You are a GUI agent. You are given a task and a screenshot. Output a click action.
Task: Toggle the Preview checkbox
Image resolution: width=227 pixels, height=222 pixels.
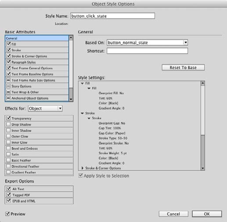click(x=7, y=214)
